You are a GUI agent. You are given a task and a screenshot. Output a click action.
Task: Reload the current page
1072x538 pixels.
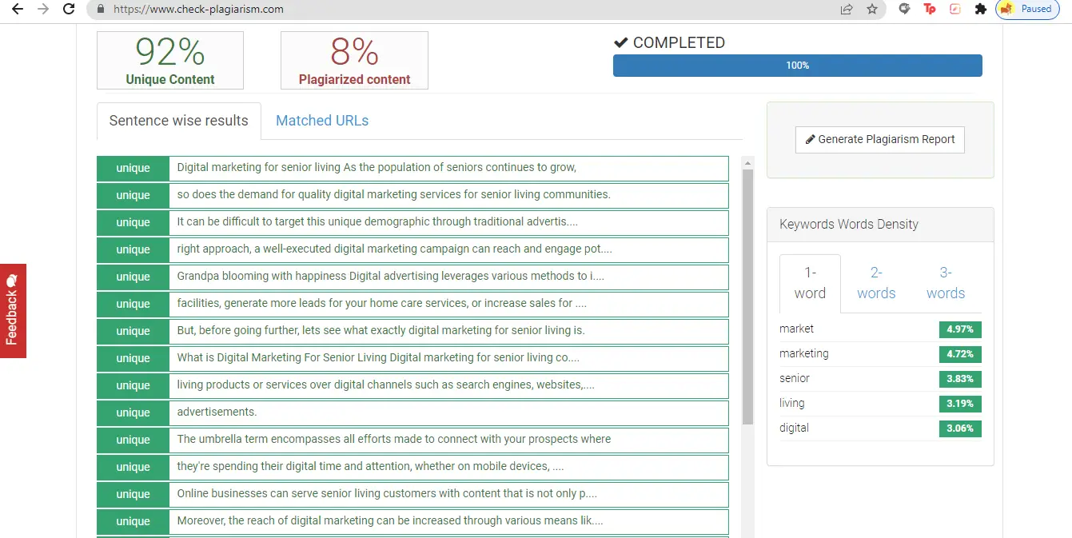(69, 9)
